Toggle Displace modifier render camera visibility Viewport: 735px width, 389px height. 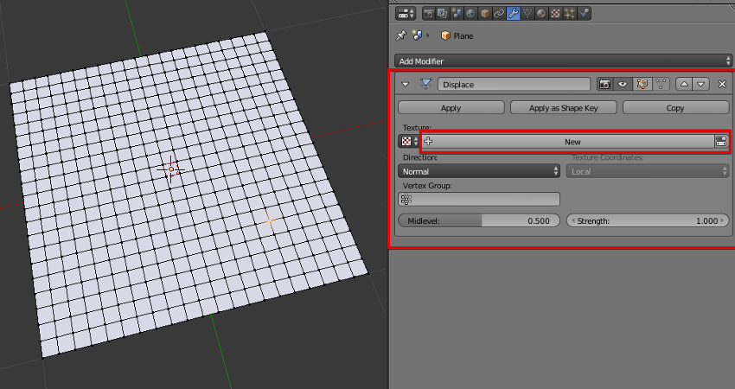tap(605, 85)
